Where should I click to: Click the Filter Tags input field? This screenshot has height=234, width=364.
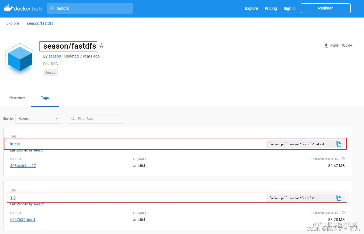(96, 119)
